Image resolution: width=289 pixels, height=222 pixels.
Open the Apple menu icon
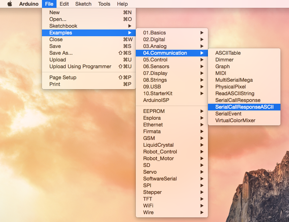click(x=10, y=4)
